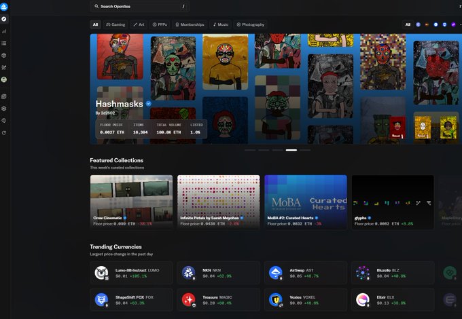Open the Discover compass icon in sidebar
This screenshot has width=462, height=319.
pyautogui.click(x=4, y=19)
